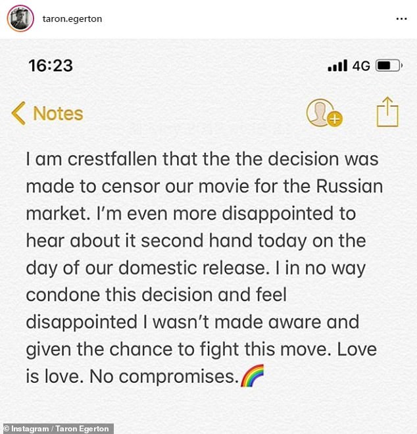Go back using the Notes label
The height and width of the screenshot is (434, 417).
click(x=58, y=113)
